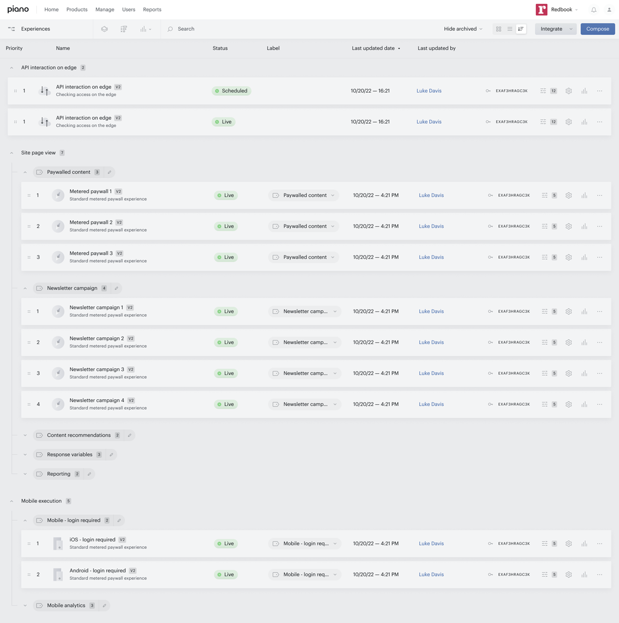The height and width of the screenshot is (623, 619).
Task: Open filter sliders icon for Android login row
Action: (544, 574)
